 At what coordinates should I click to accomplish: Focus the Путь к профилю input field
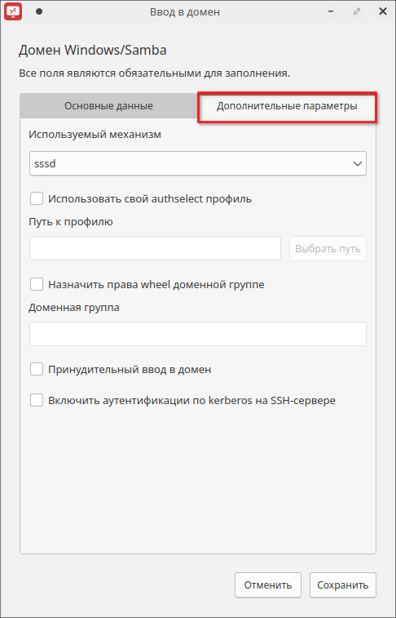pos(155,248)
